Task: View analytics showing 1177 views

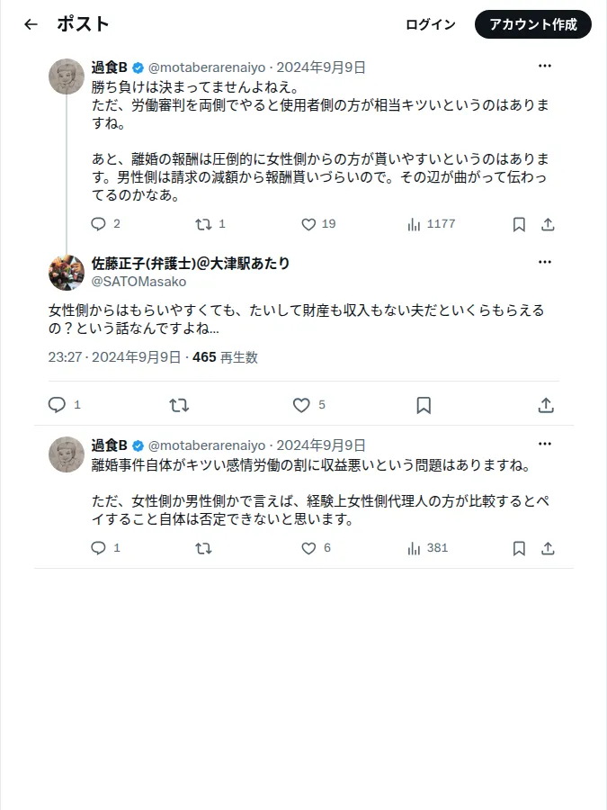Action: pos(431,224)
